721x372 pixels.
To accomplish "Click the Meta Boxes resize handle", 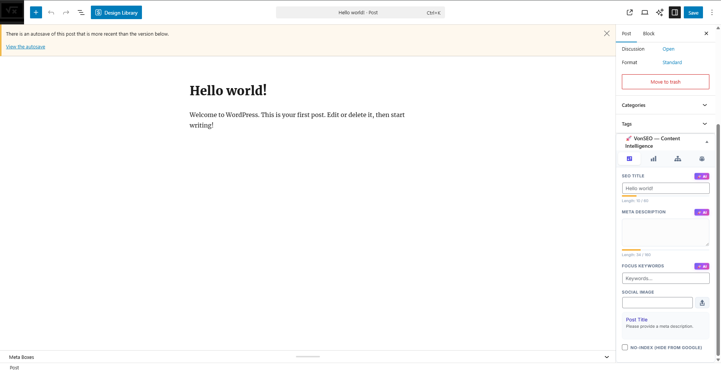I will [x=308, y=357].
